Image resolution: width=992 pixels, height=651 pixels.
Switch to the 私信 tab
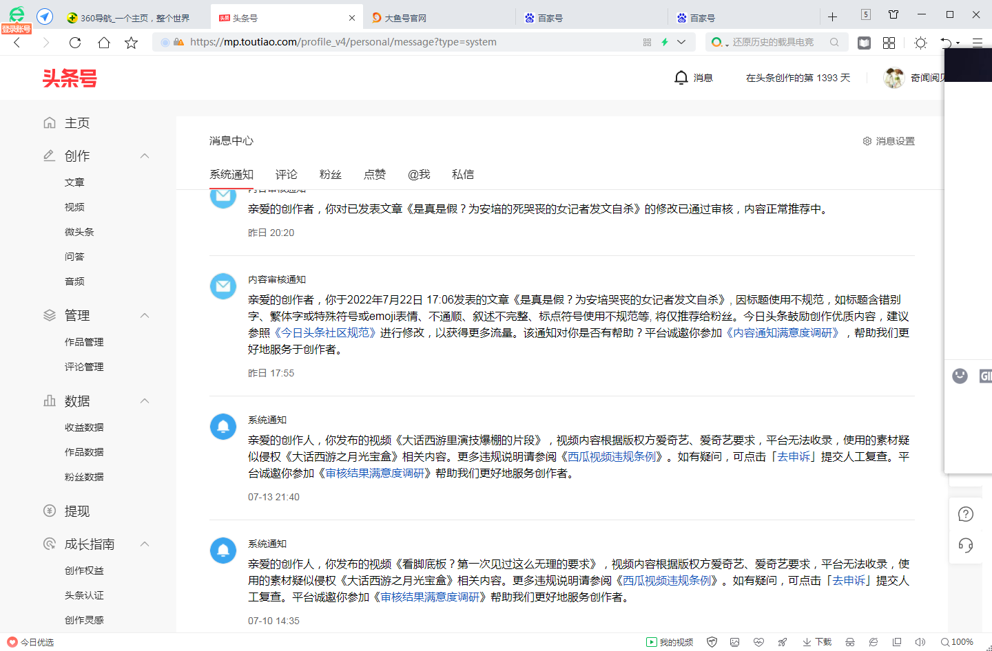(463, 175)
